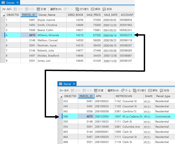
Task: Click 解除 (Clear) selection in Owner table
Action: tap(93, 9)
